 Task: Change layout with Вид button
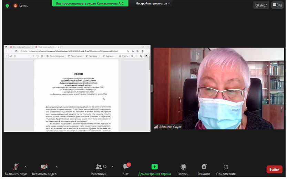(277, 5)
